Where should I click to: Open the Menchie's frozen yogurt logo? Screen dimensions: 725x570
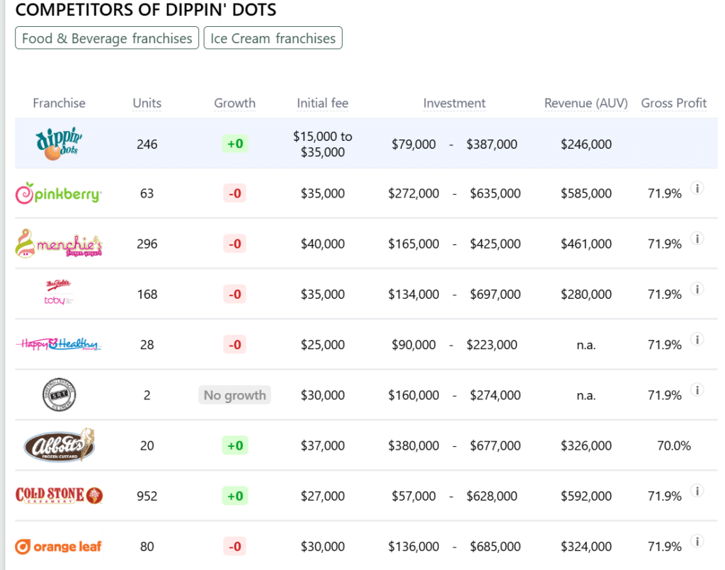pos(59,244)
